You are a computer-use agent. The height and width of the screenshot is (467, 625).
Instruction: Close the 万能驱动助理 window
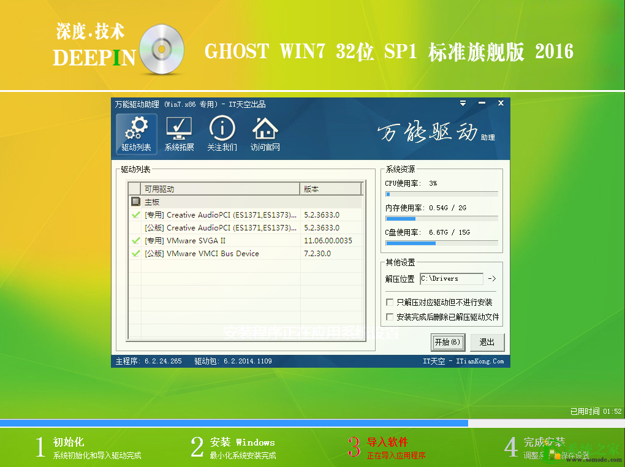point(501,104)
